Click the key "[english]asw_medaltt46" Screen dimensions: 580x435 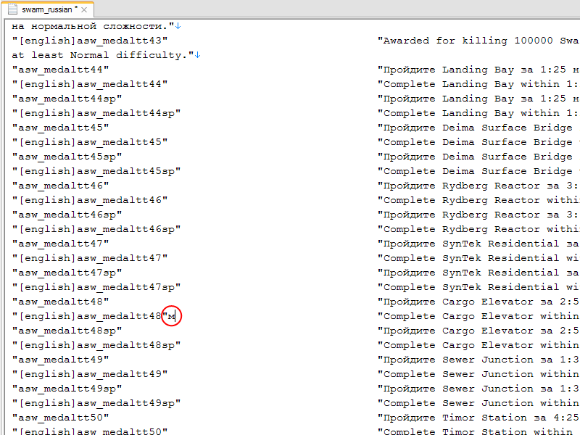[90, 200]
